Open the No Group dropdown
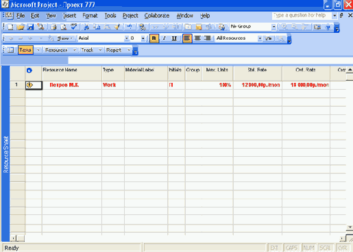The image size is (353, 252). click(x=273, y=27)
